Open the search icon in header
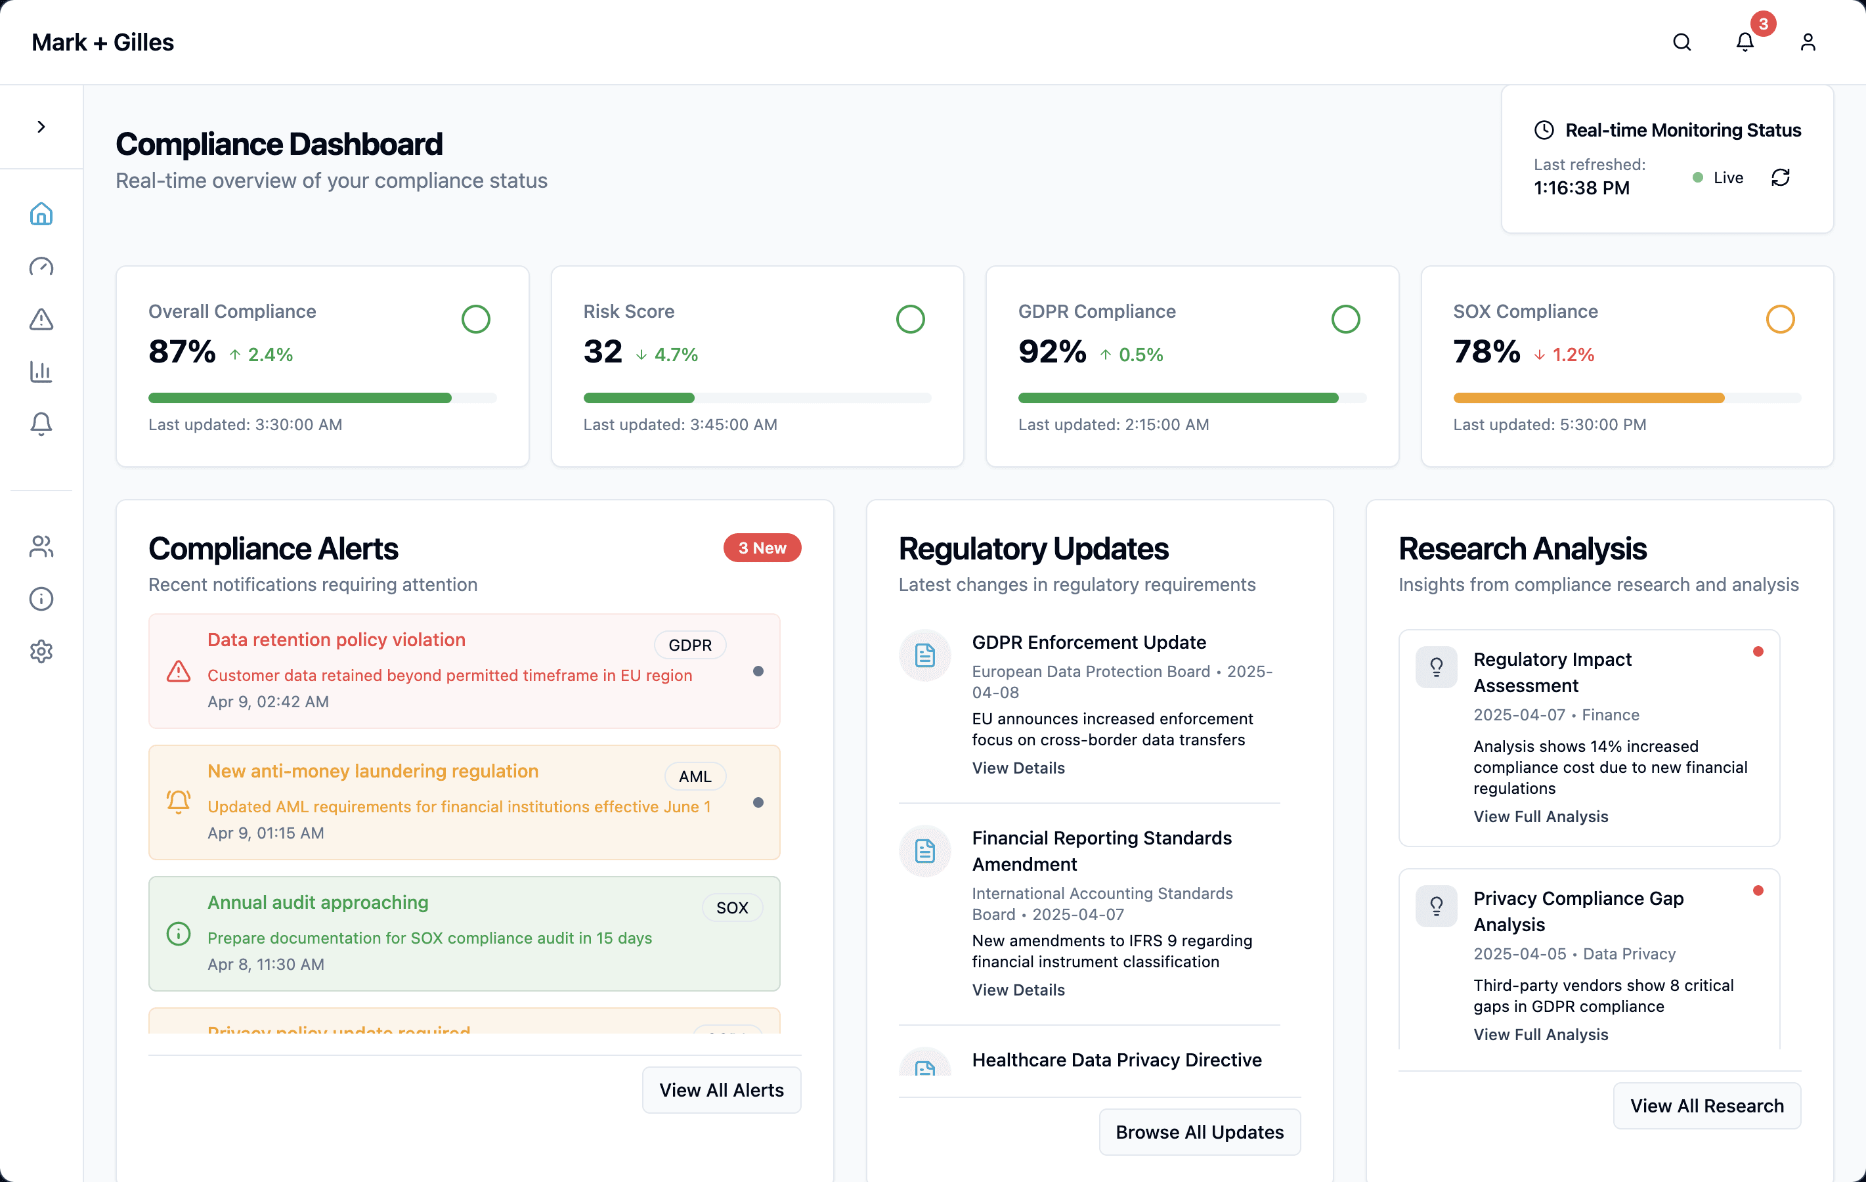 pyautogui.click(x=1682, y=42)
